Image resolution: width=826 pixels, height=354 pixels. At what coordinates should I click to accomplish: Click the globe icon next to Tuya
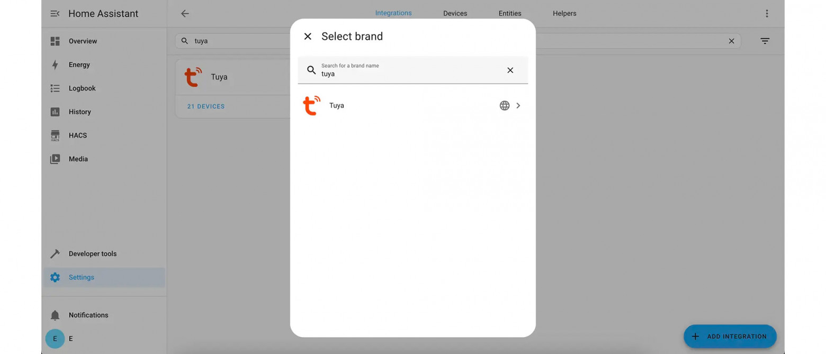[x=504, y=105]
